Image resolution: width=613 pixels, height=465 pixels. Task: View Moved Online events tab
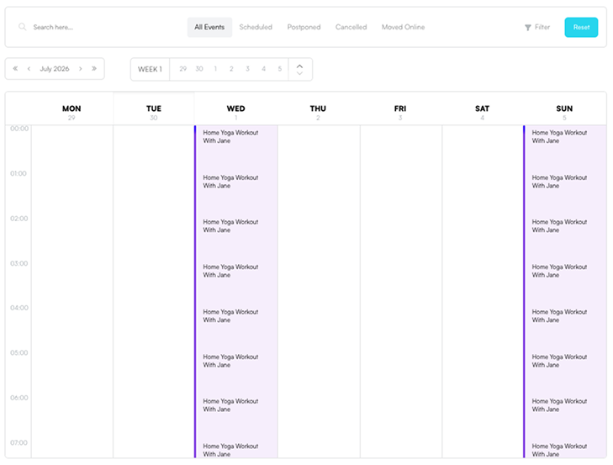(x=403, y=27)
